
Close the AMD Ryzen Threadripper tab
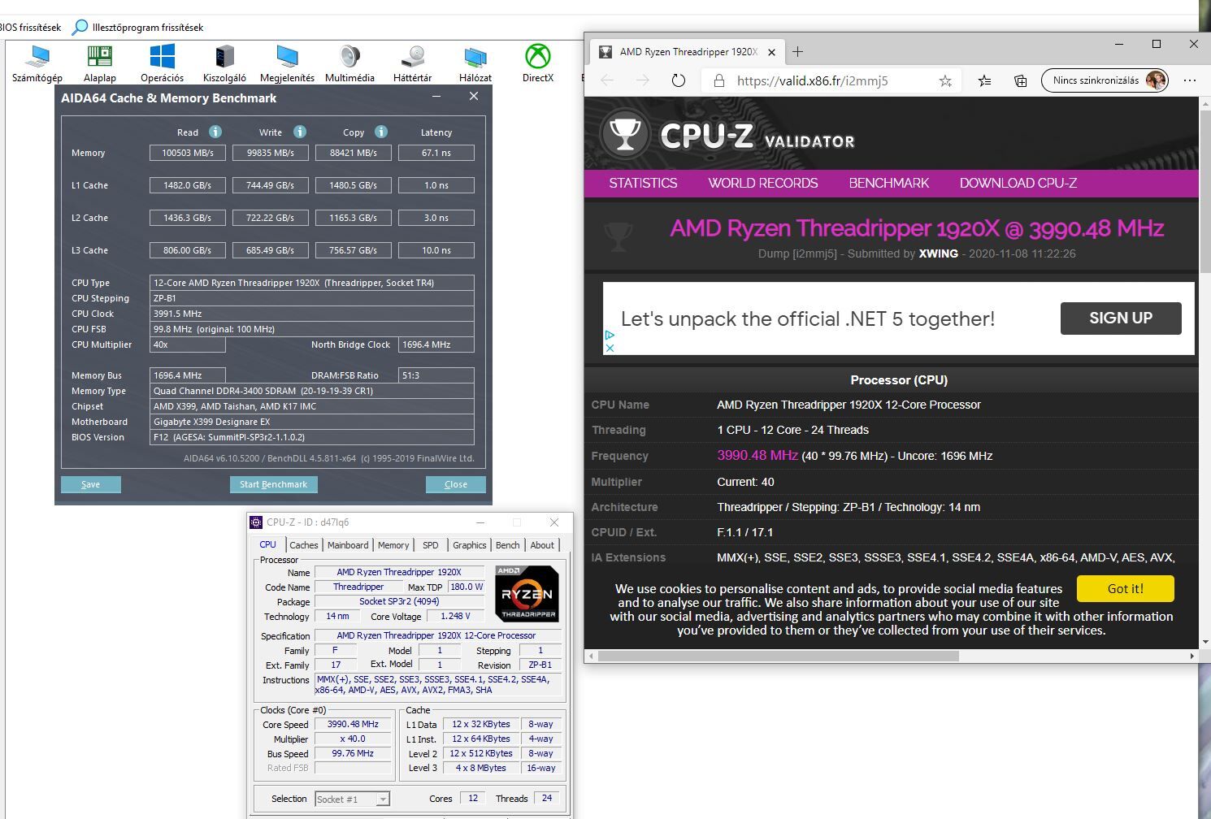[771, 52]
